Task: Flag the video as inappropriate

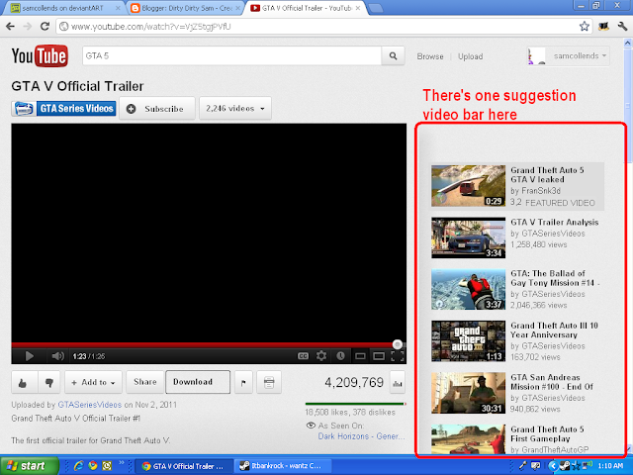Action: pos(243,382)
